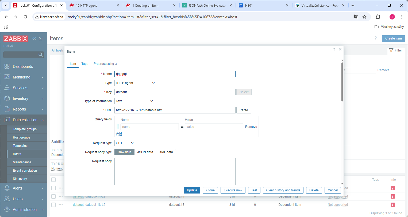Image resolution: width=408 pixels, height=217 pixels.
Task: Click the Add query field link
Action: pos(119,133)
